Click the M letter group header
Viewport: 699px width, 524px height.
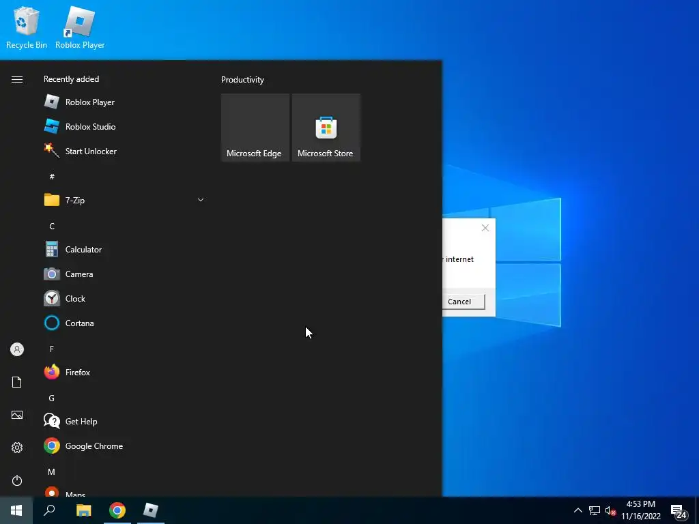(x=52, y=471)
